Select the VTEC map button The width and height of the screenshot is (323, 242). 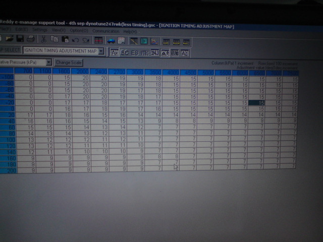click(144, 52)
